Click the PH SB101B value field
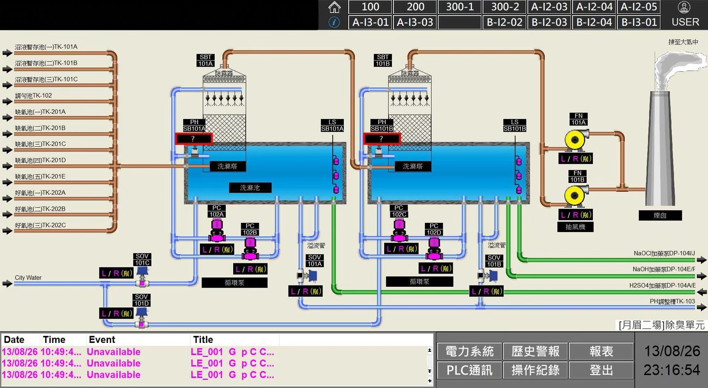708x388 pixels. [x=382, y=139]
